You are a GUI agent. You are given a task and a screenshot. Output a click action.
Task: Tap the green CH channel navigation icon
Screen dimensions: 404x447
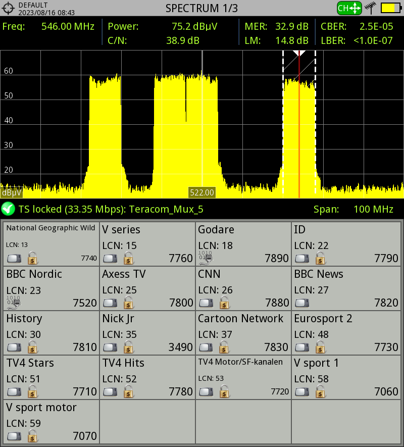click(x=349, y=8)
